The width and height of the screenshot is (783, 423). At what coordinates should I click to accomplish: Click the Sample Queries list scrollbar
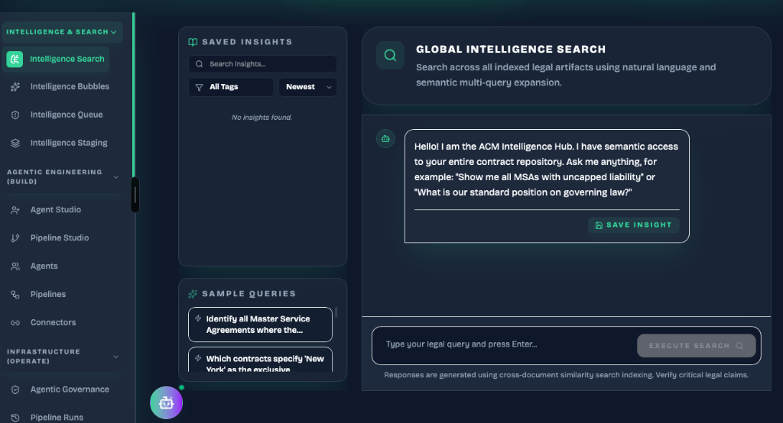(336, 312)
